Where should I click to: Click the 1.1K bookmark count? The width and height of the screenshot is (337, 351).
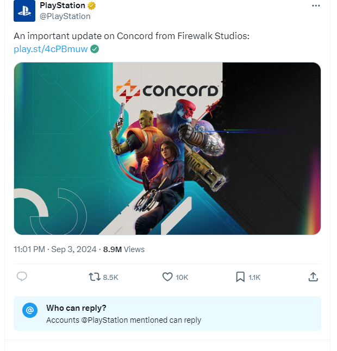click(x=254, y=277)
